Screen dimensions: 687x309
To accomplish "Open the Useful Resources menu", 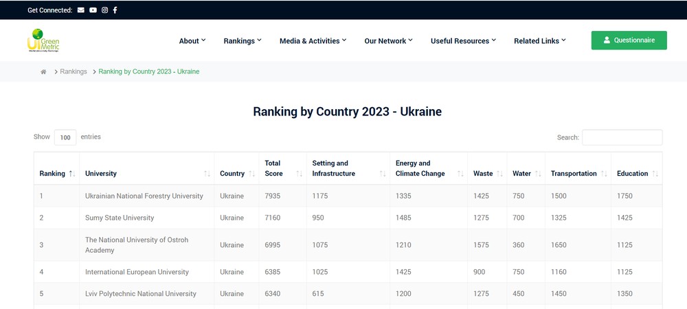I will point(463,41).
